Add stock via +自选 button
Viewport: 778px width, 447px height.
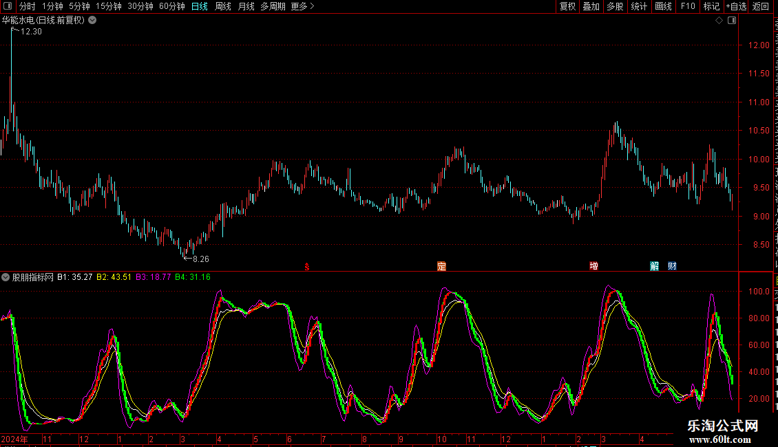[736, 6]
